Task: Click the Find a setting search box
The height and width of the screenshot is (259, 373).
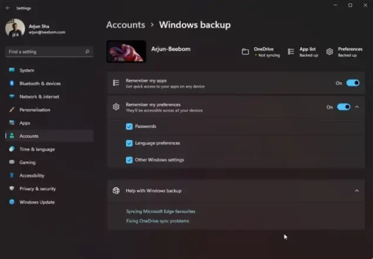Action: (x=49, y=51)
